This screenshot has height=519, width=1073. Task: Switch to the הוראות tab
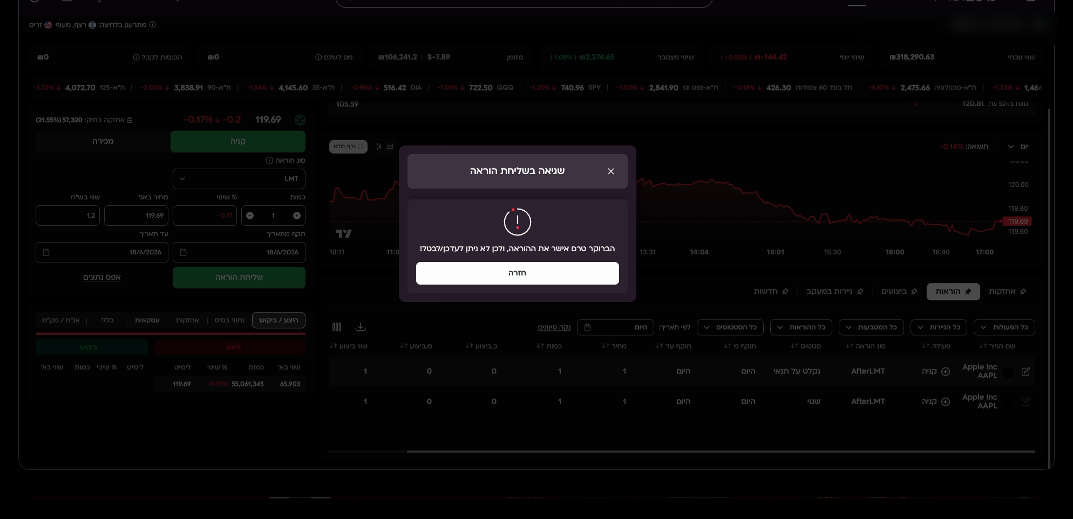[953, 292]
